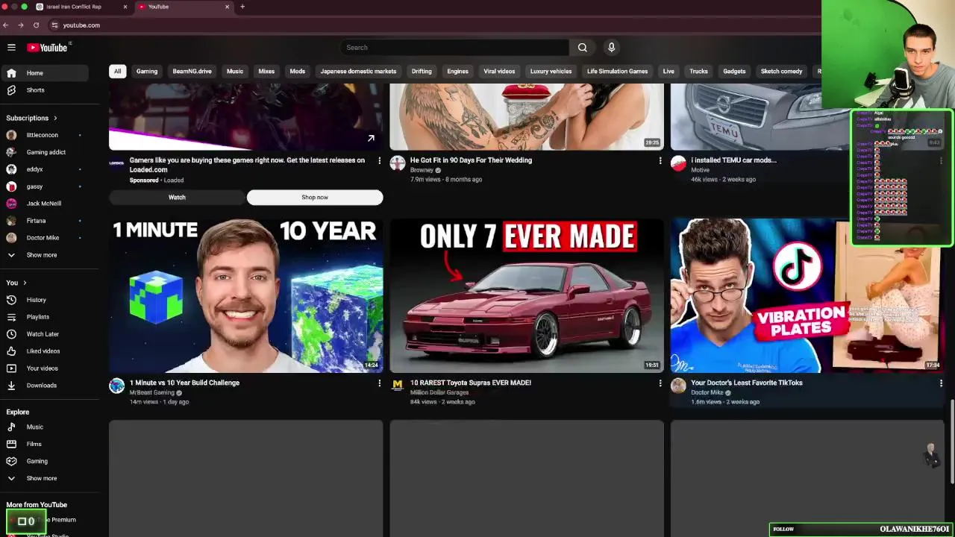Open Vibration Plates TikTok thumbnail

point(807,295)
